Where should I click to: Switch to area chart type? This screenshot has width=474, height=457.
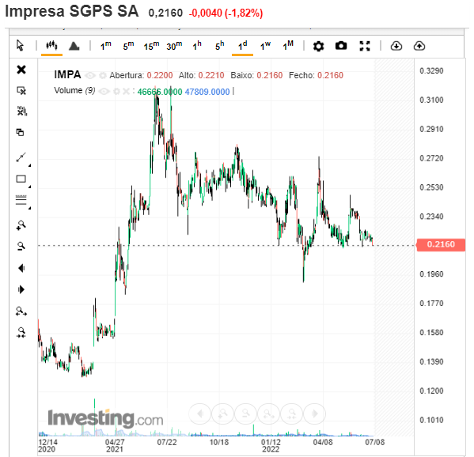coord(74,46)
